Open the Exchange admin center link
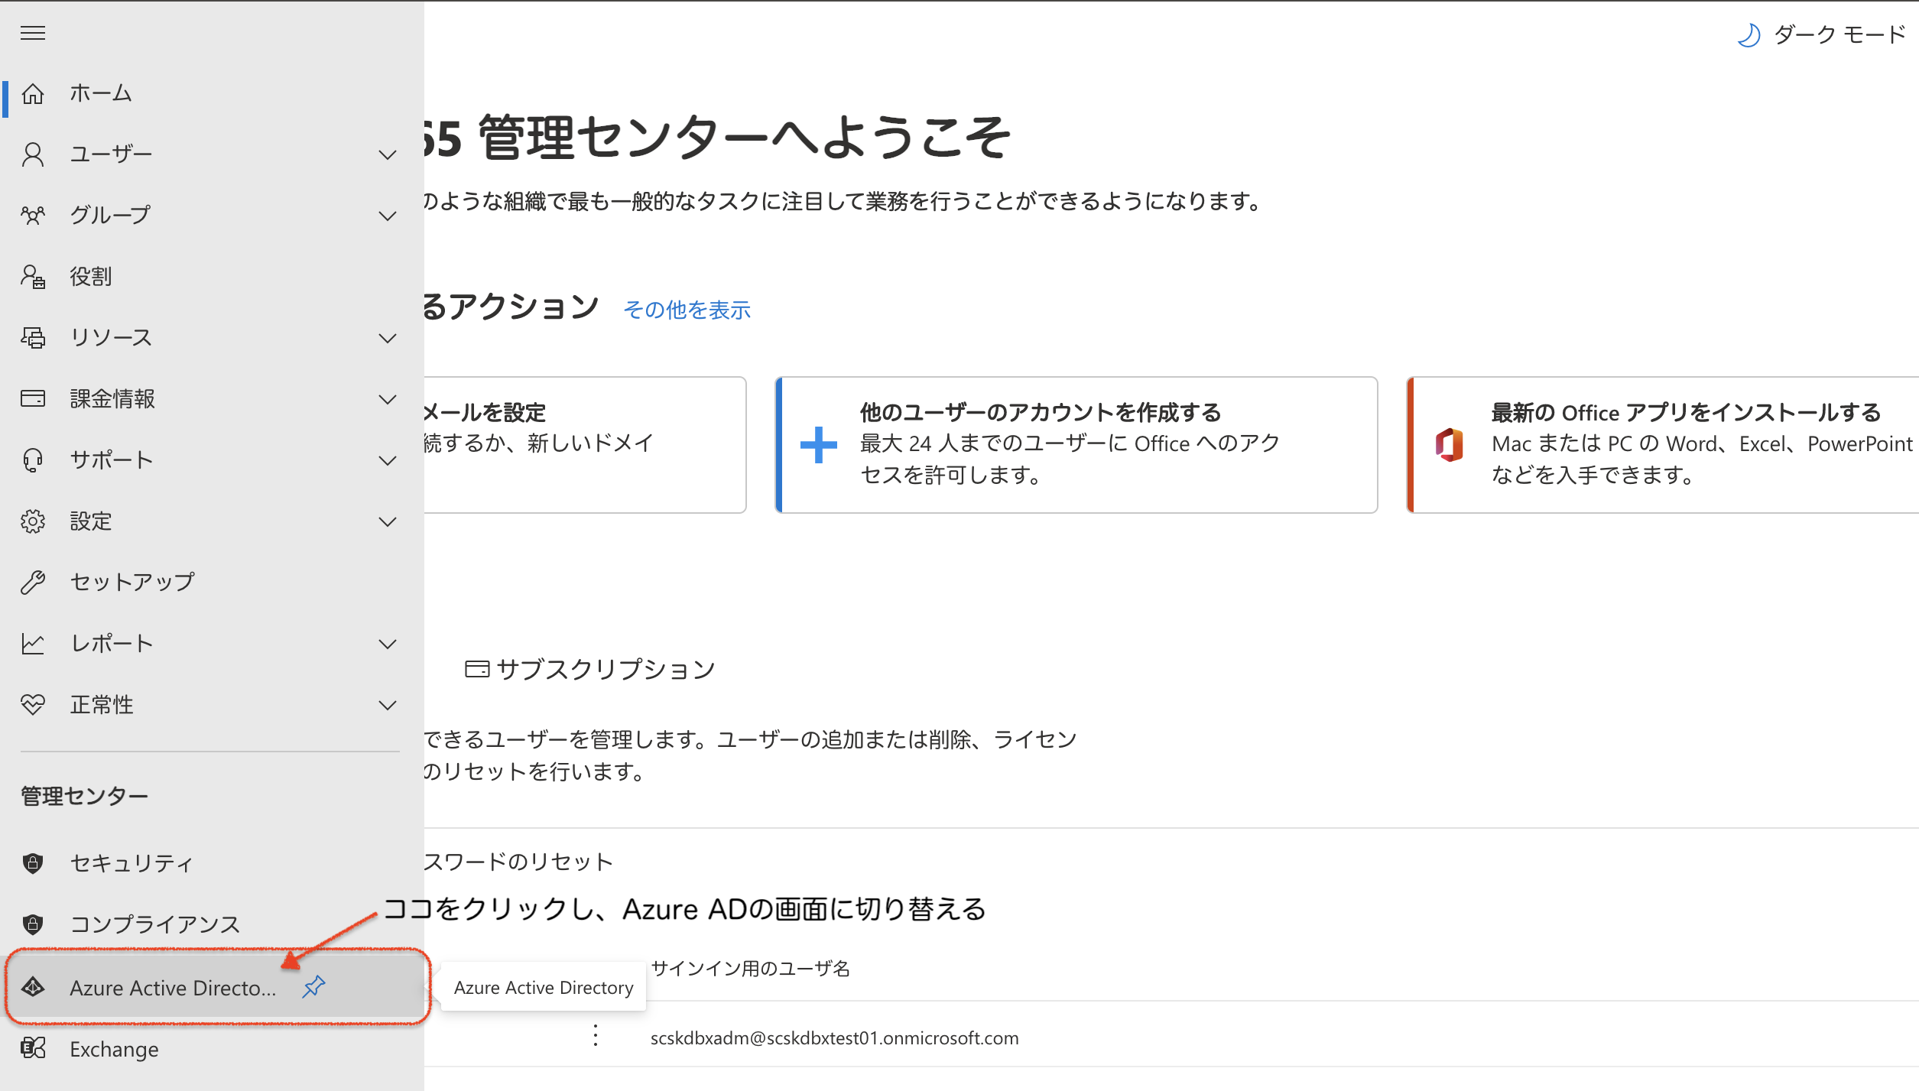 pyautogui.click(x=212, y=1048)
